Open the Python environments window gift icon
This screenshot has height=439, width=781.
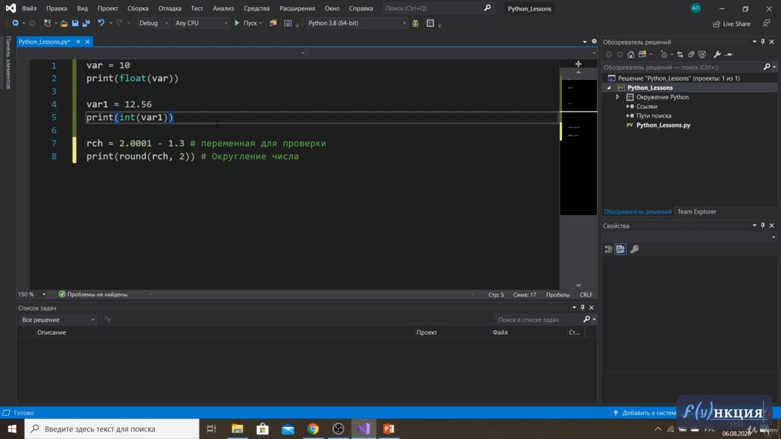click(415, 23)
